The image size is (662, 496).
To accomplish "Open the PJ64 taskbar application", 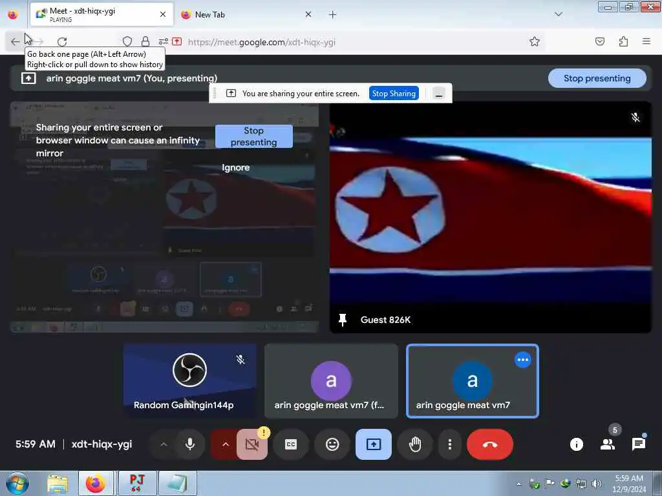I will [137, 484].
